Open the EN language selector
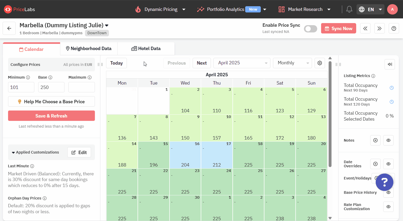Image resolution: width=403 pixels, height=221 pixels. (370, 9)
